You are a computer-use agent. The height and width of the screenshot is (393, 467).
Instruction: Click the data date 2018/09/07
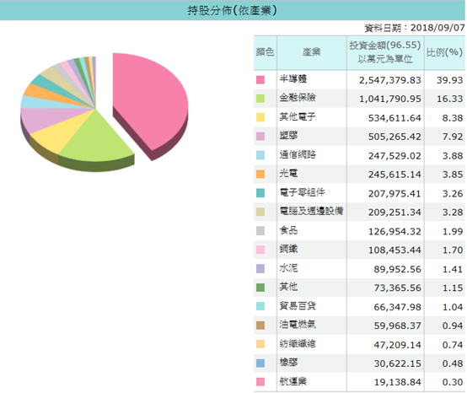[x=437, y=28]
